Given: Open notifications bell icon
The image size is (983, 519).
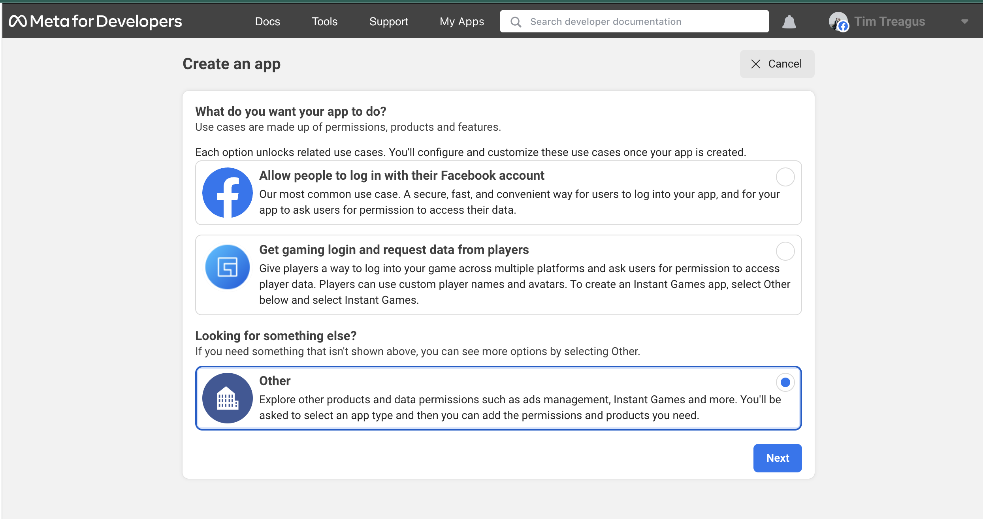Looking at the screenshot, I should (789, 22).
